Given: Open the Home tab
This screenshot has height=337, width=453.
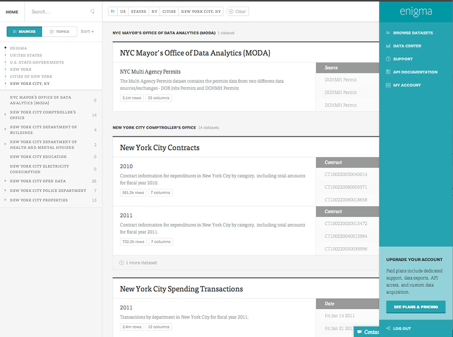Looking at the screenshot, I should point(12,12).
